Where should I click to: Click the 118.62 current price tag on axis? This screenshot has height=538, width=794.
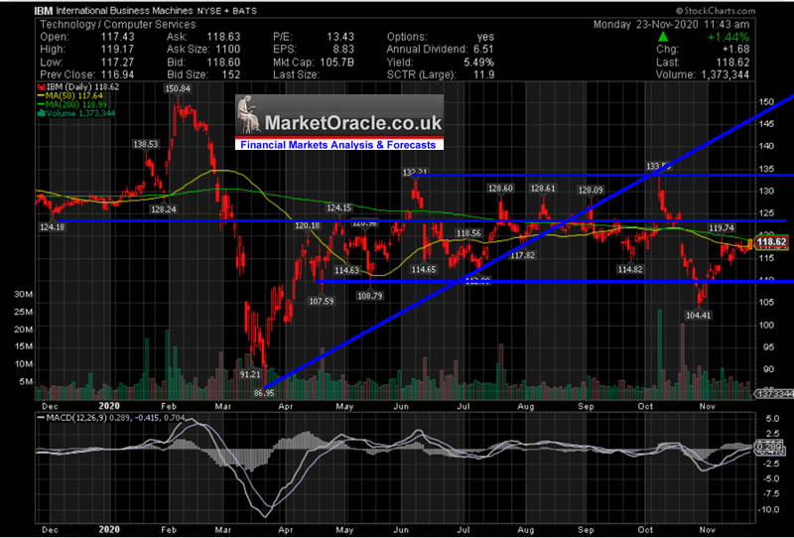[772, 242]
